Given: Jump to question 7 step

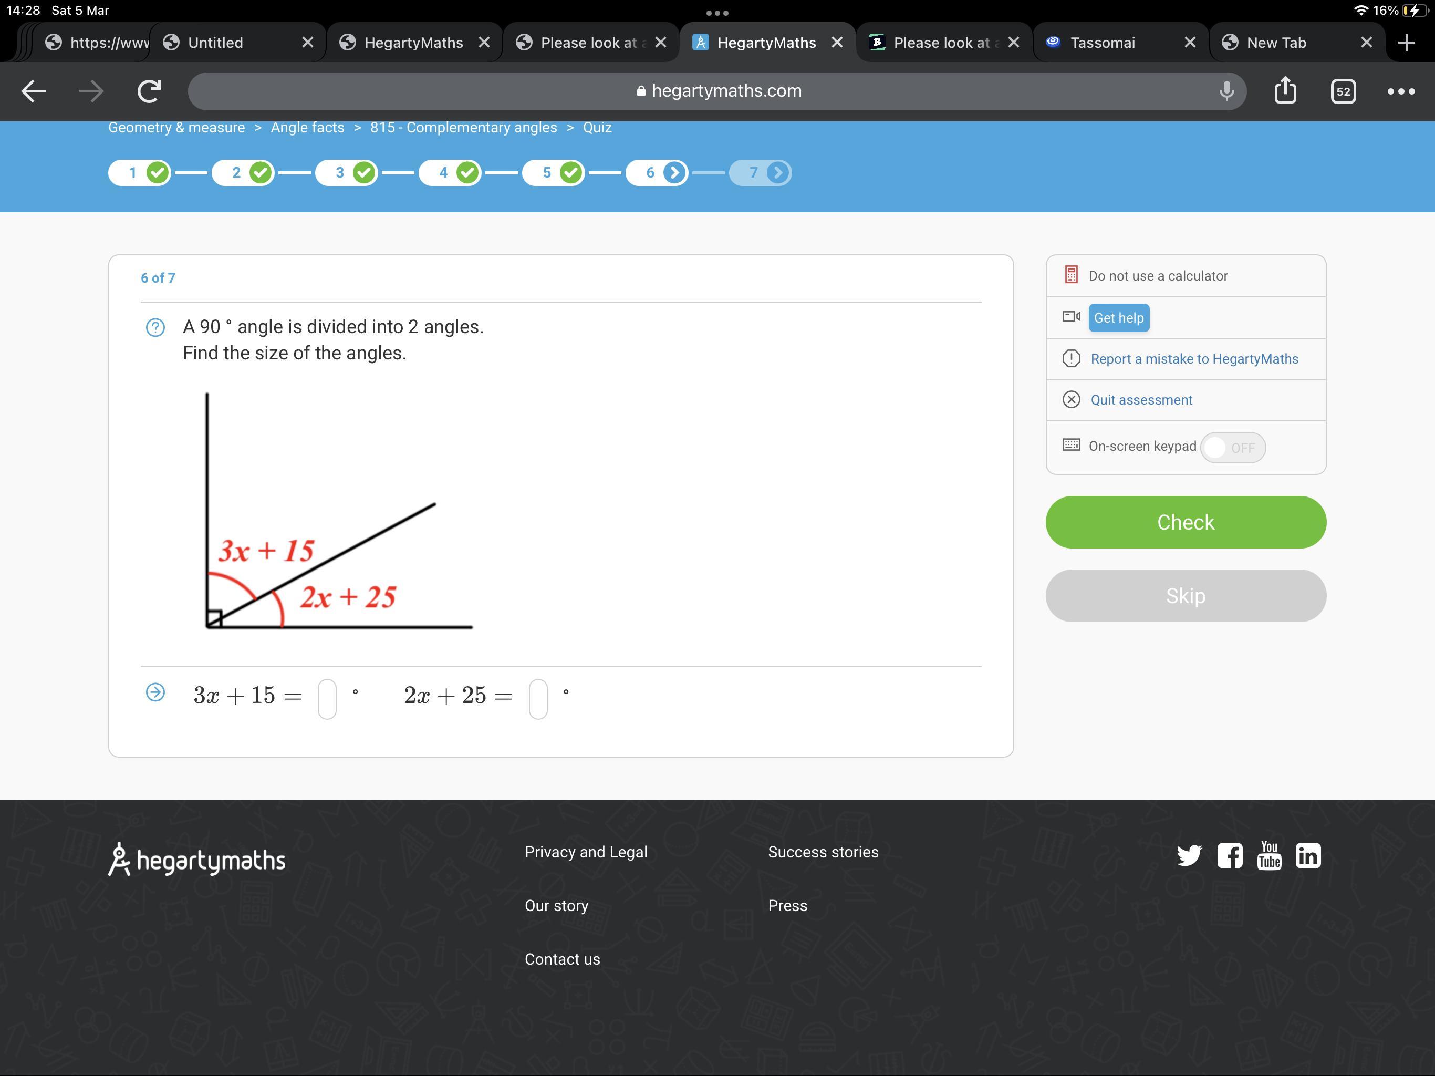Looking at the screenshot, I should click(x=760, y=173).
